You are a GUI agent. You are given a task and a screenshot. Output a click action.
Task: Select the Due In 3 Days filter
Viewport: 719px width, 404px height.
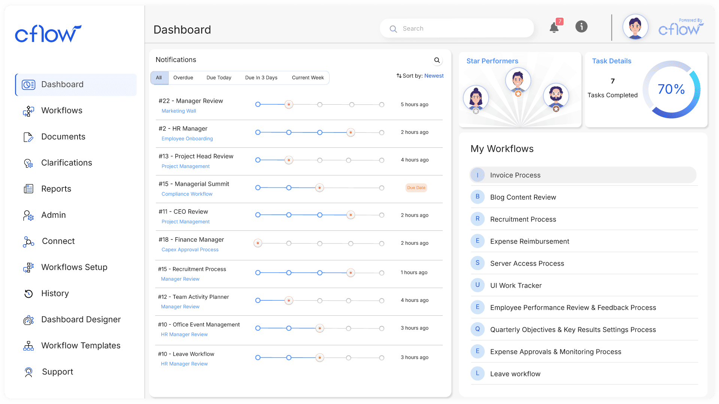(261, 77)
